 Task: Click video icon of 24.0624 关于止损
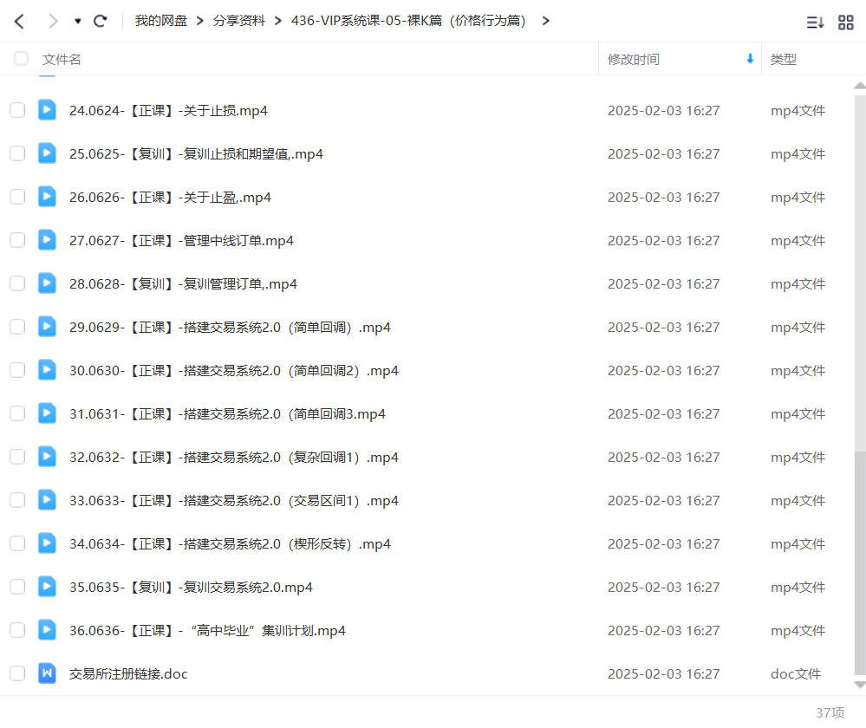pyautogui.click(x=47, y=110)
